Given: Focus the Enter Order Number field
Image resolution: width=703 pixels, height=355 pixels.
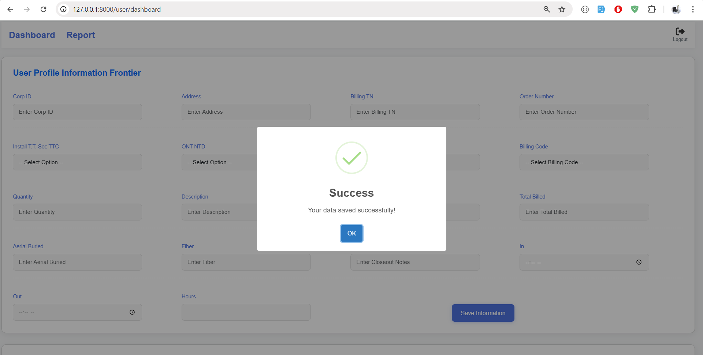Looking at the screenshot, I should [584, 112].
